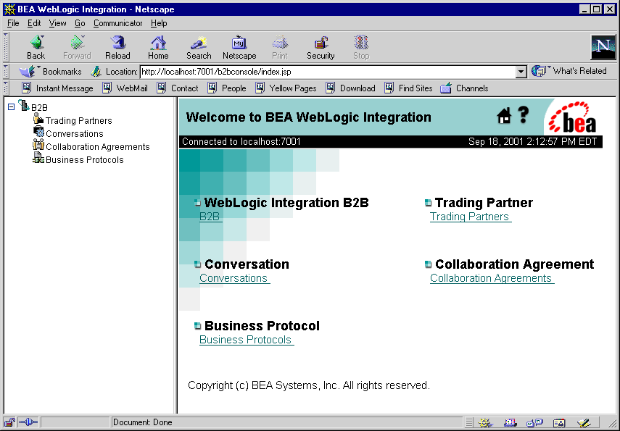Click the Trading Partners tree icon
Image resolution: width=620 pixels, height=431 pixels.
point(38,119)
